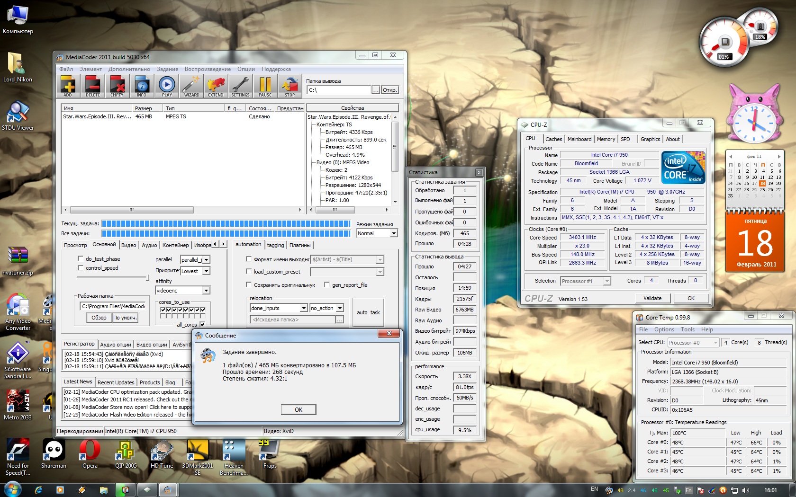
Task: Click the control_speed slider track
Action: pyautogui.click(x=113, y=277)
